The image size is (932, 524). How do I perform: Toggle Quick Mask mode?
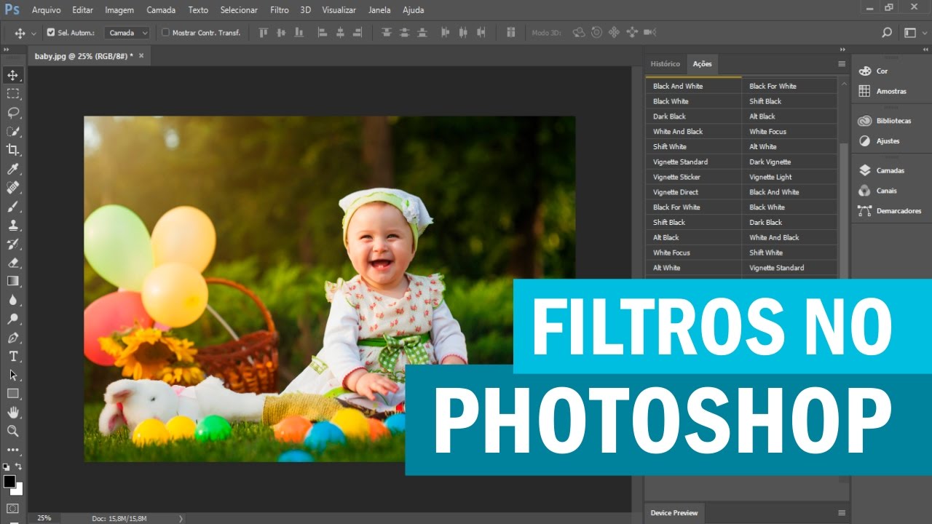13,508
